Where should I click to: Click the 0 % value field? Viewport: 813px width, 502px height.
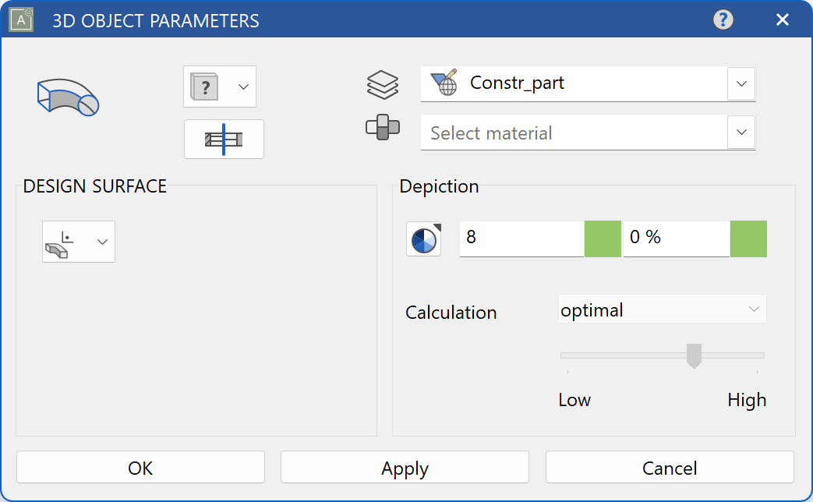point(675,239)
